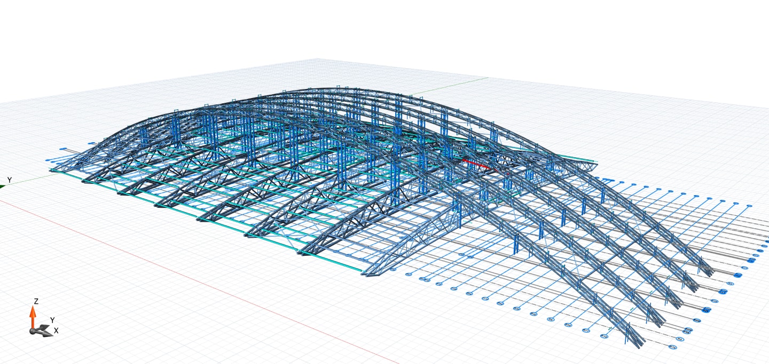Select leftmost grid bubble in the front row
This screenshot has height=364, width=769.
393,270
